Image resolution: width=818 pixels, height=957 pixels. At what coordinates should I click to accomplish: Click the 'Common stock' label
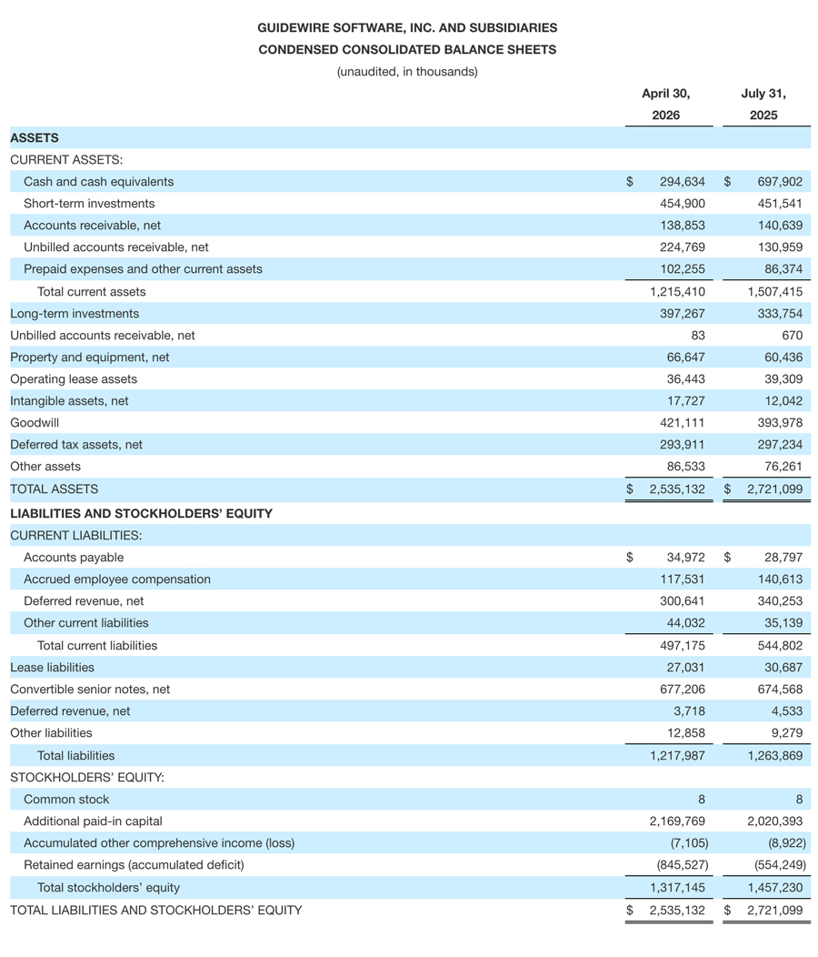[66, 800]
